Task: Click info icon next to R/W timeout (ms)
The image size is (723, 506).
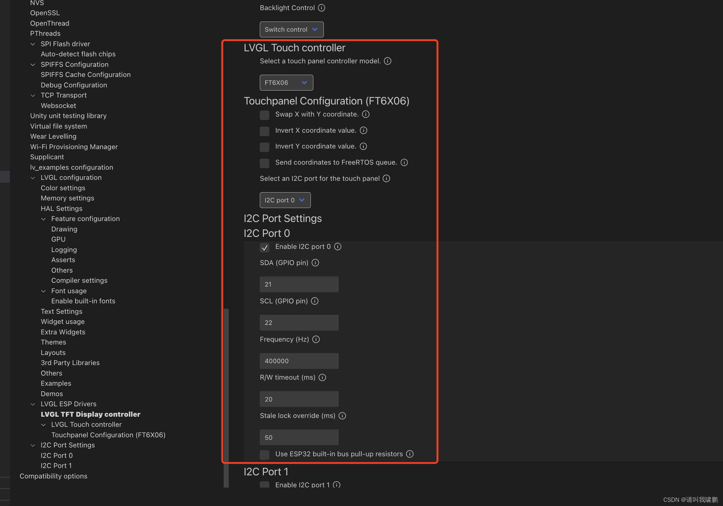Action: coord(322,377)
